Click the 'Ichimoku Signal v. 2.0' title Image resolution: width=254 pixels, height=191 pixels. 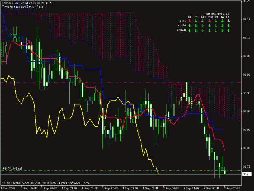tap(217, 14)
